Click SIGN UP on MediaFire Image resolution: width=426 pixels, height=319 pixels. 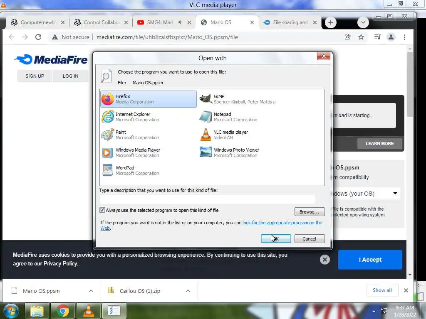pos(35,76)
